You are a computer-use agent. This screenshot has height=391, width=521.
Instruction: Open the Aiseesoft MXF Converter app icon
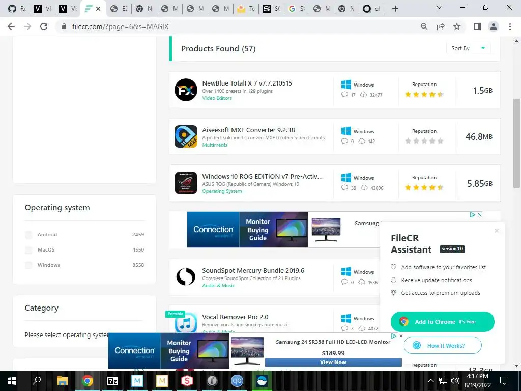[186, 136]
